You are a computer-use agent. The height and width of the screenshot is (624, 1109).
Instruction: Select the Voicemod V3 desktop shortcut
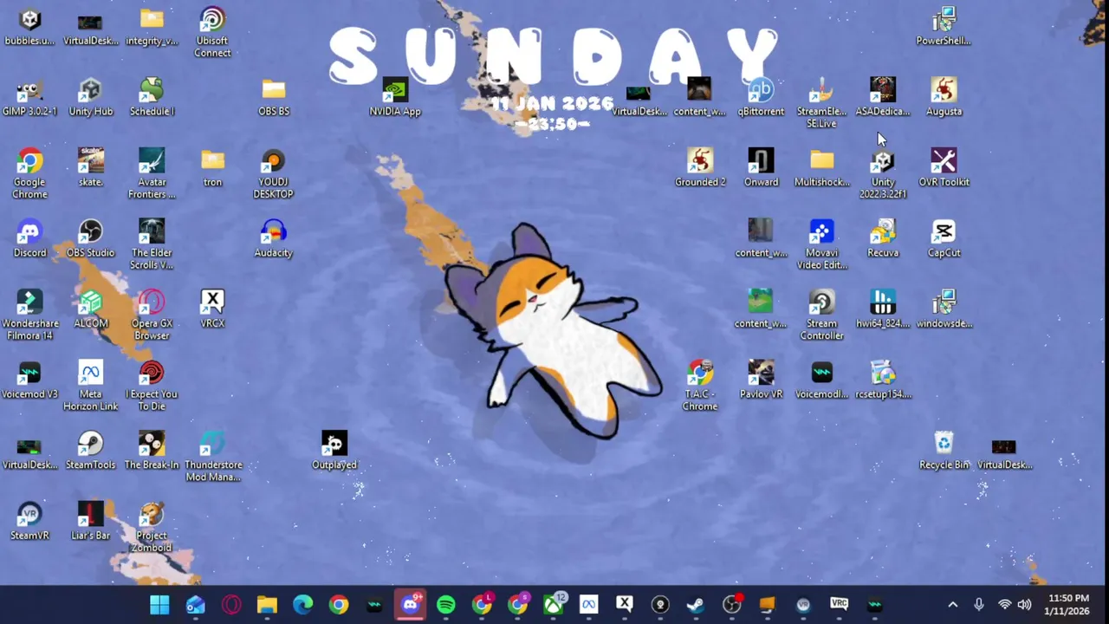click(29, 380)
